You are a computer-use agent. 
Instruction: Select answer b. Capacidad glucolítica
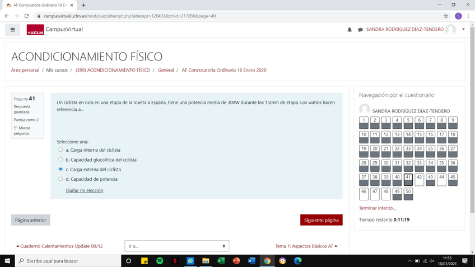pyautogui.click(x=60, y=160)
